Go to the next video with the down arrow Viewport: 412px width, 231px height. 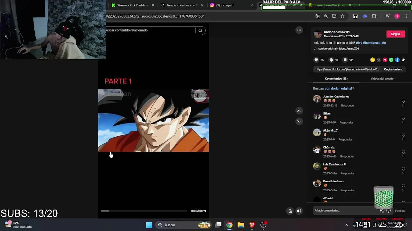(x=299, y=121)
